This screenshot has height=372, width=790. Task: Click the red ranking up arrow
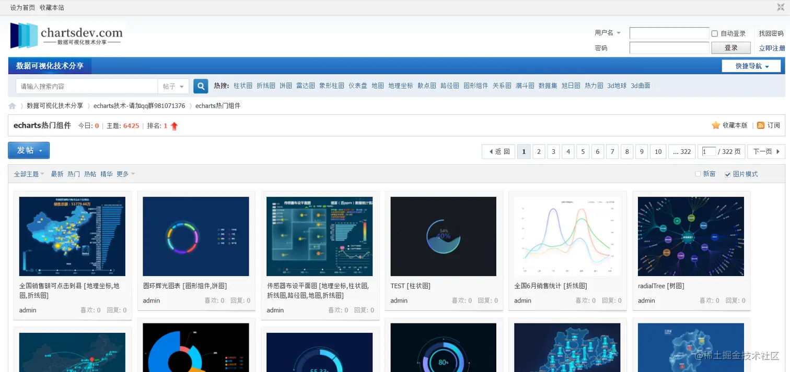[174, 126]
